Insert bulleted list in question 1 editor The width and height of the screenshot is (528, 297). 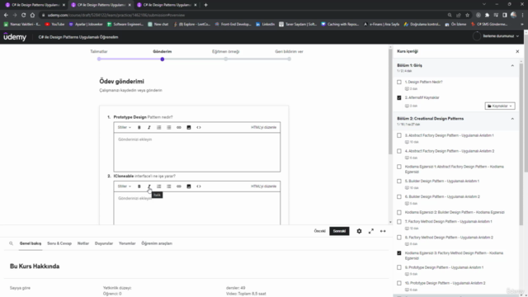[x=168, y=127]
